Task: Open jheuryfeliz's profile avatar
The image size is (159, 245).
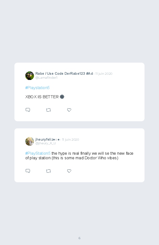Action: tap(30, 141)
